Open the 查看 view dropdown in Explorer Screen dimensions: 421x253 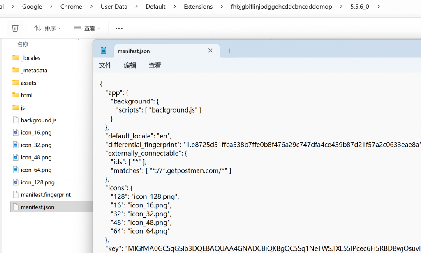pos(87,28)
